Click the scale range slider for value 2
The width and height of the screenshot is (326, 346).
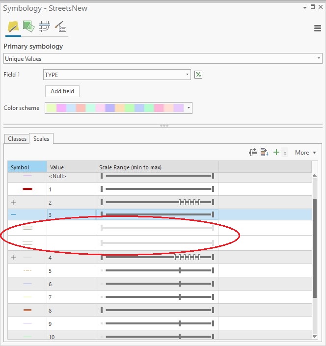157,202
